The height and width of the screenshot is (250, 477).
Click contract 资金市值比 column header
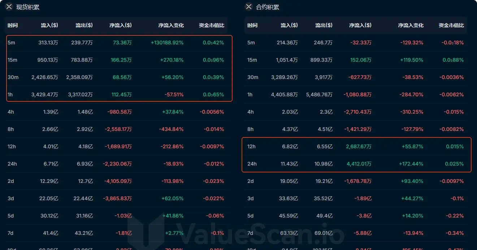coord(451,25)
